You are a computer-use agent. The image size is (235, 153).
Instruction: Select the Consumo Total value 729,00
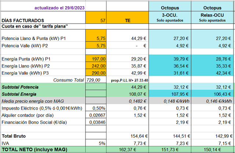click(x=96, y=80)
